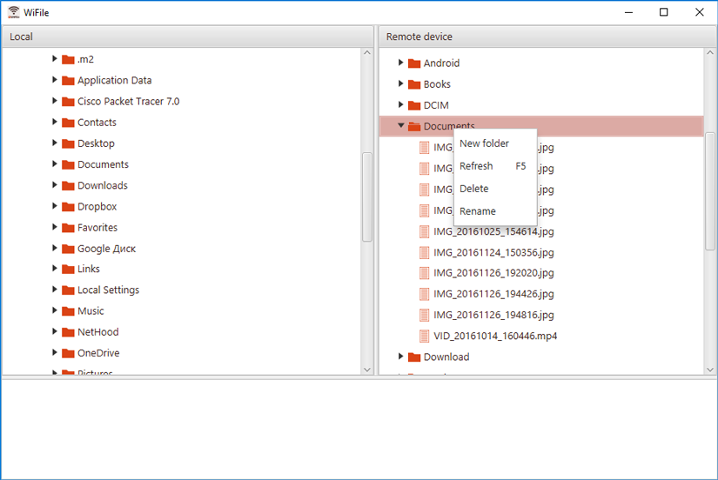Click file icon of IMG_20161126_192020.jpg

tap(425, 273)
